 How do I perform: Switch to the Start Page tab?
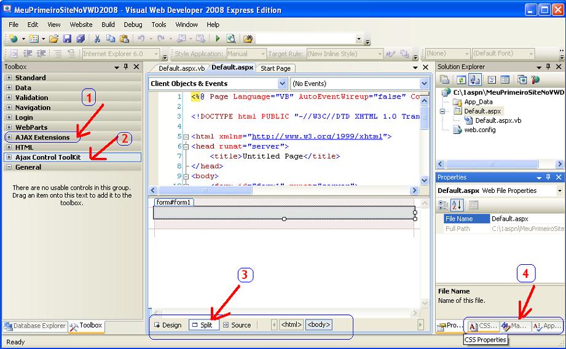click(x=275, y=68)
